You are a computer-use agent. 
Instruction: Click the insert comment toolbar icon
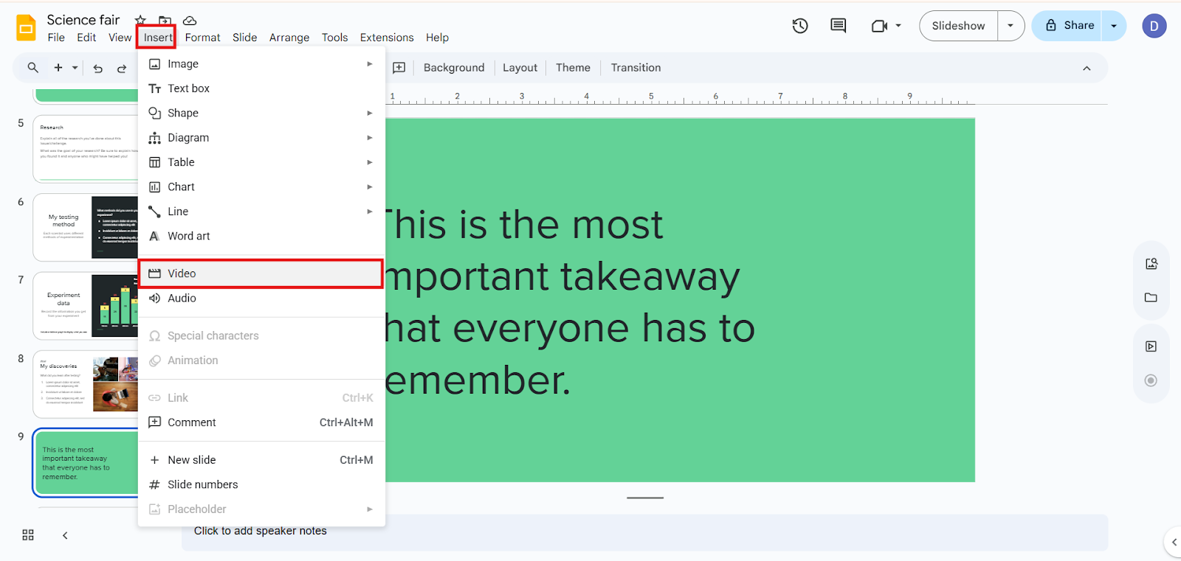point(399,68)
